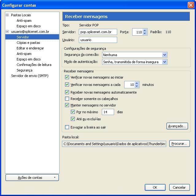
Task: Open Editar e endereçar settings
Action: [x=30, y=48]
